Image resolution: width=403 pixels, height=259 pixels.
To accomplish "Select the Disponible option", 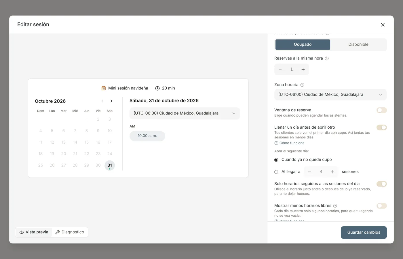I will pyautogui.click(x=358, y=45).
